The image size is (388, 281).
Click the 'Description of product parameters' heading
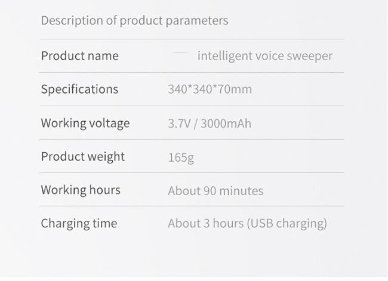click(135, 20)
